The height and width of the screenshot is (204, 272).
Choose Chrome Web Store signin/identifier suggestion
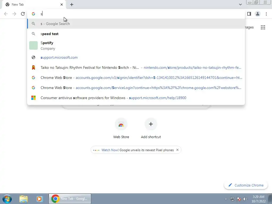click(136, 78)
